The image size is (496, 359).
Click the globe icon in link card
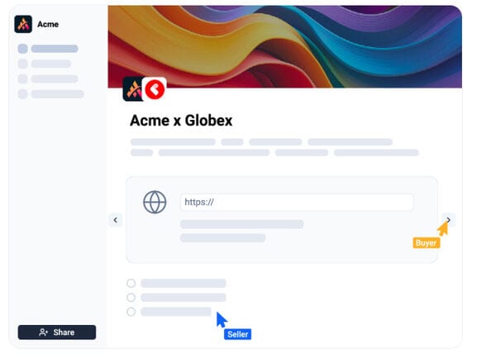coord(155,202)
